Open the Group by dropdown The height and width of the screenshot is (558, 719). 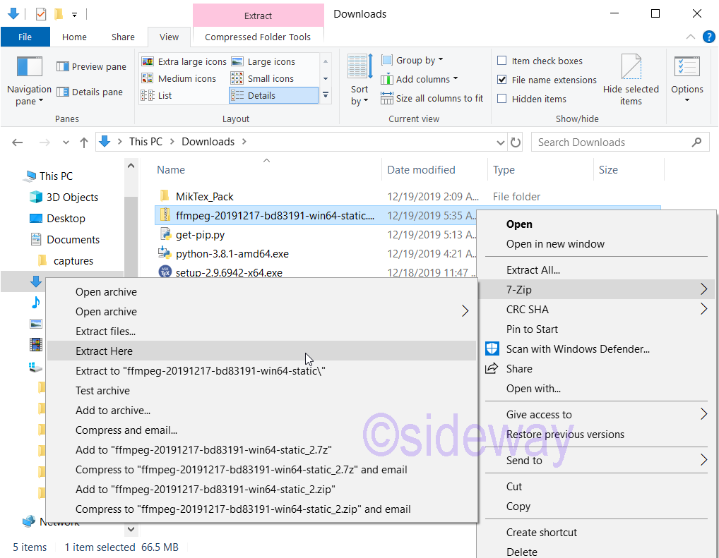point(412,60)
